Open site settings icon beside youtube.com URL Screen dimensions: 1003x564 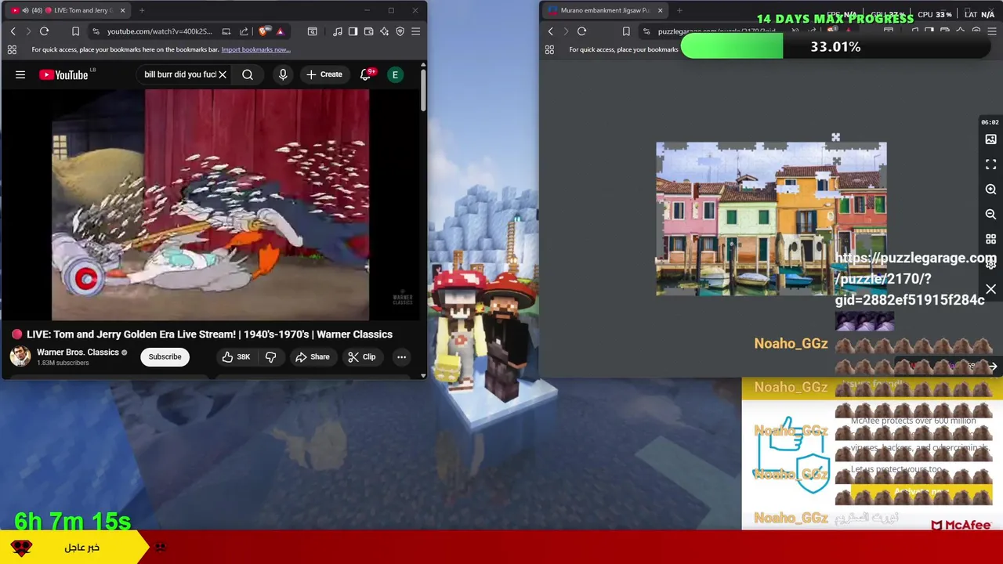click(x=96, y=31)
